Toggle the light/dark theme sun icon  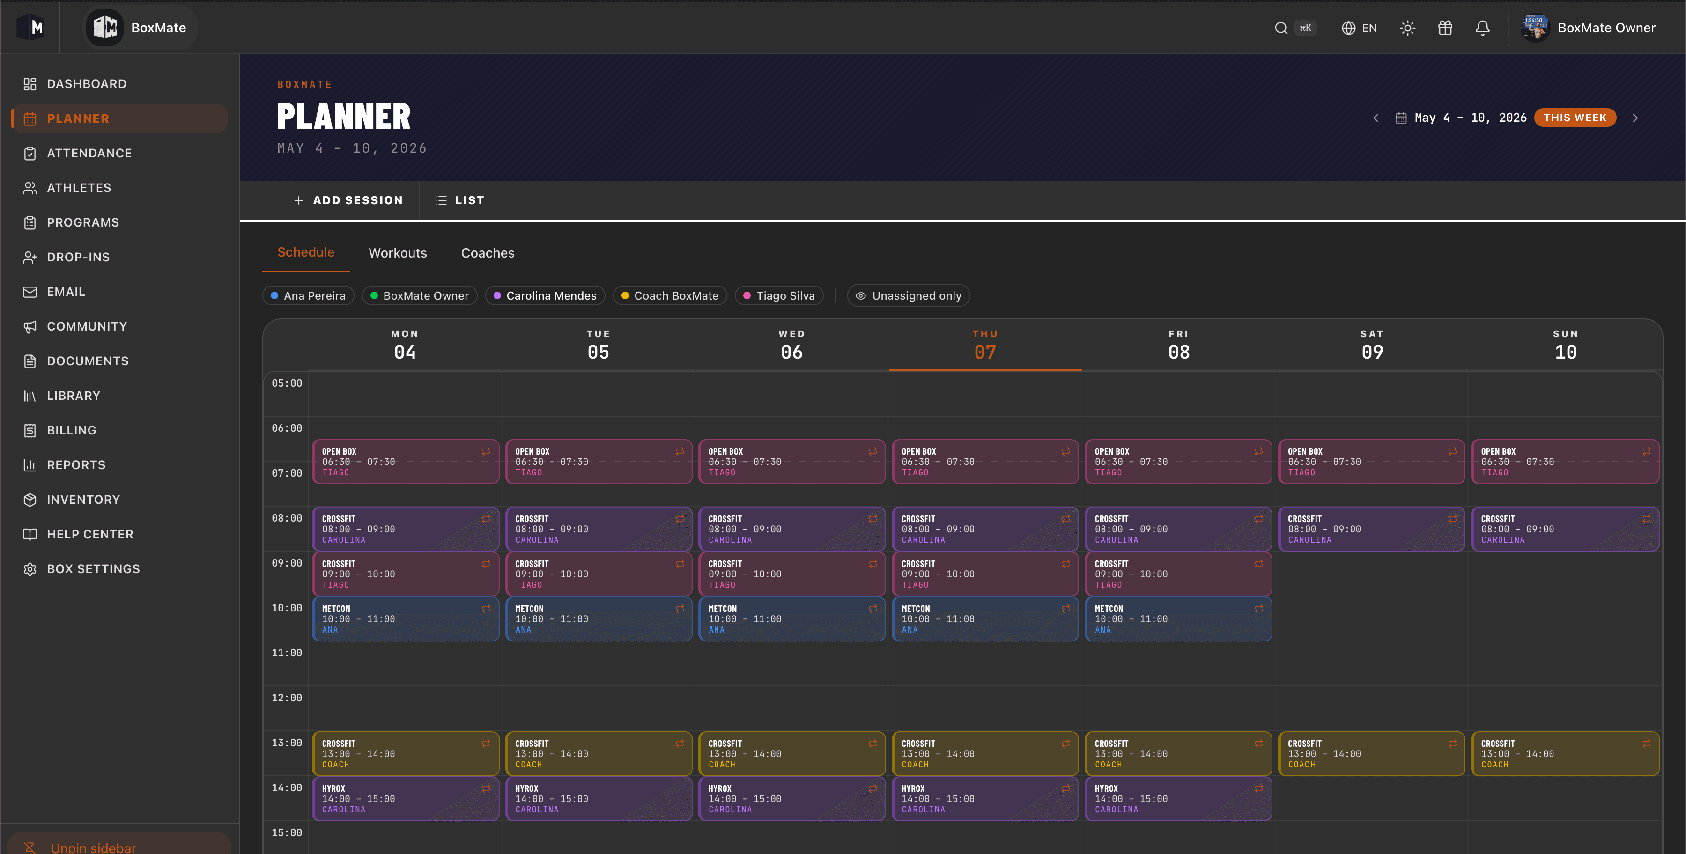[1407, 28]
